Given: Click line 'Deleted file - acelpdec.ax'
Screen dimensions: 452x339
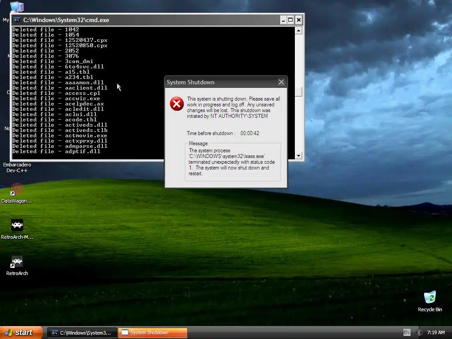Looking at the screenshot, I should click(58, 104).
